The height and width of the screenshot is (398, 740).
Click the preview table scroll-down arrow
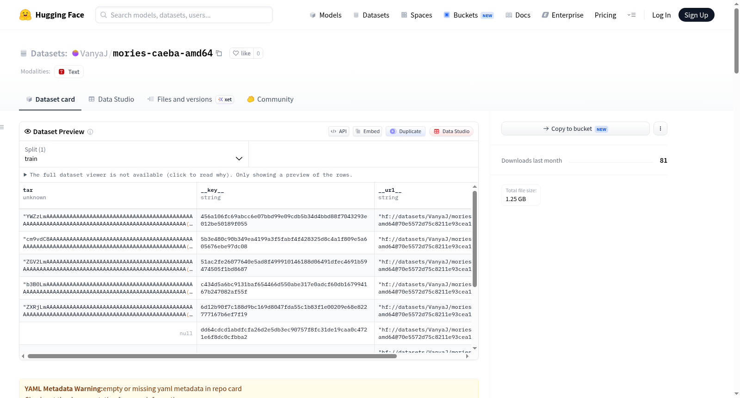tap(475, 348)
